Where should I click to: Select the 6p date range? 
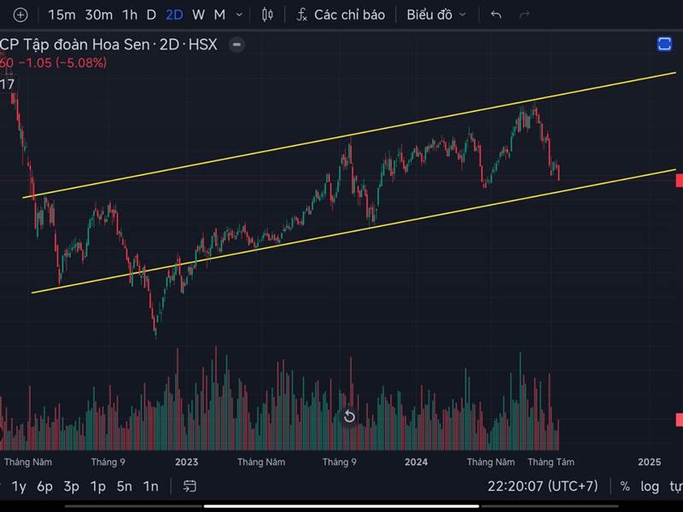pyautogui.click(x=45, y=486)
